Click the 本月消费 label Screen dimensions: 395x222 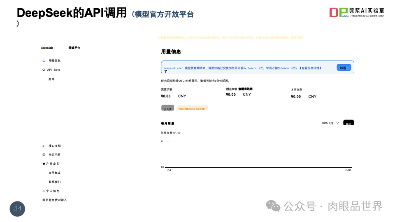[x=297, y=90]
